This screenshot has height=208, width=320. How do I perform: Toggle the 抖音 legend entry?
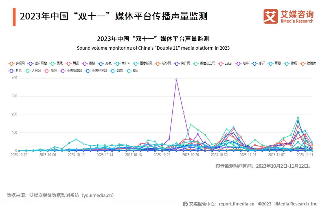tap(15, 71)
